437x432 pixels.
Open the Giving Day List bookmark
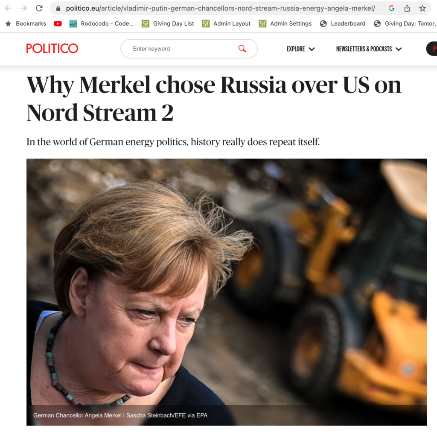click(x=168, y=23)
